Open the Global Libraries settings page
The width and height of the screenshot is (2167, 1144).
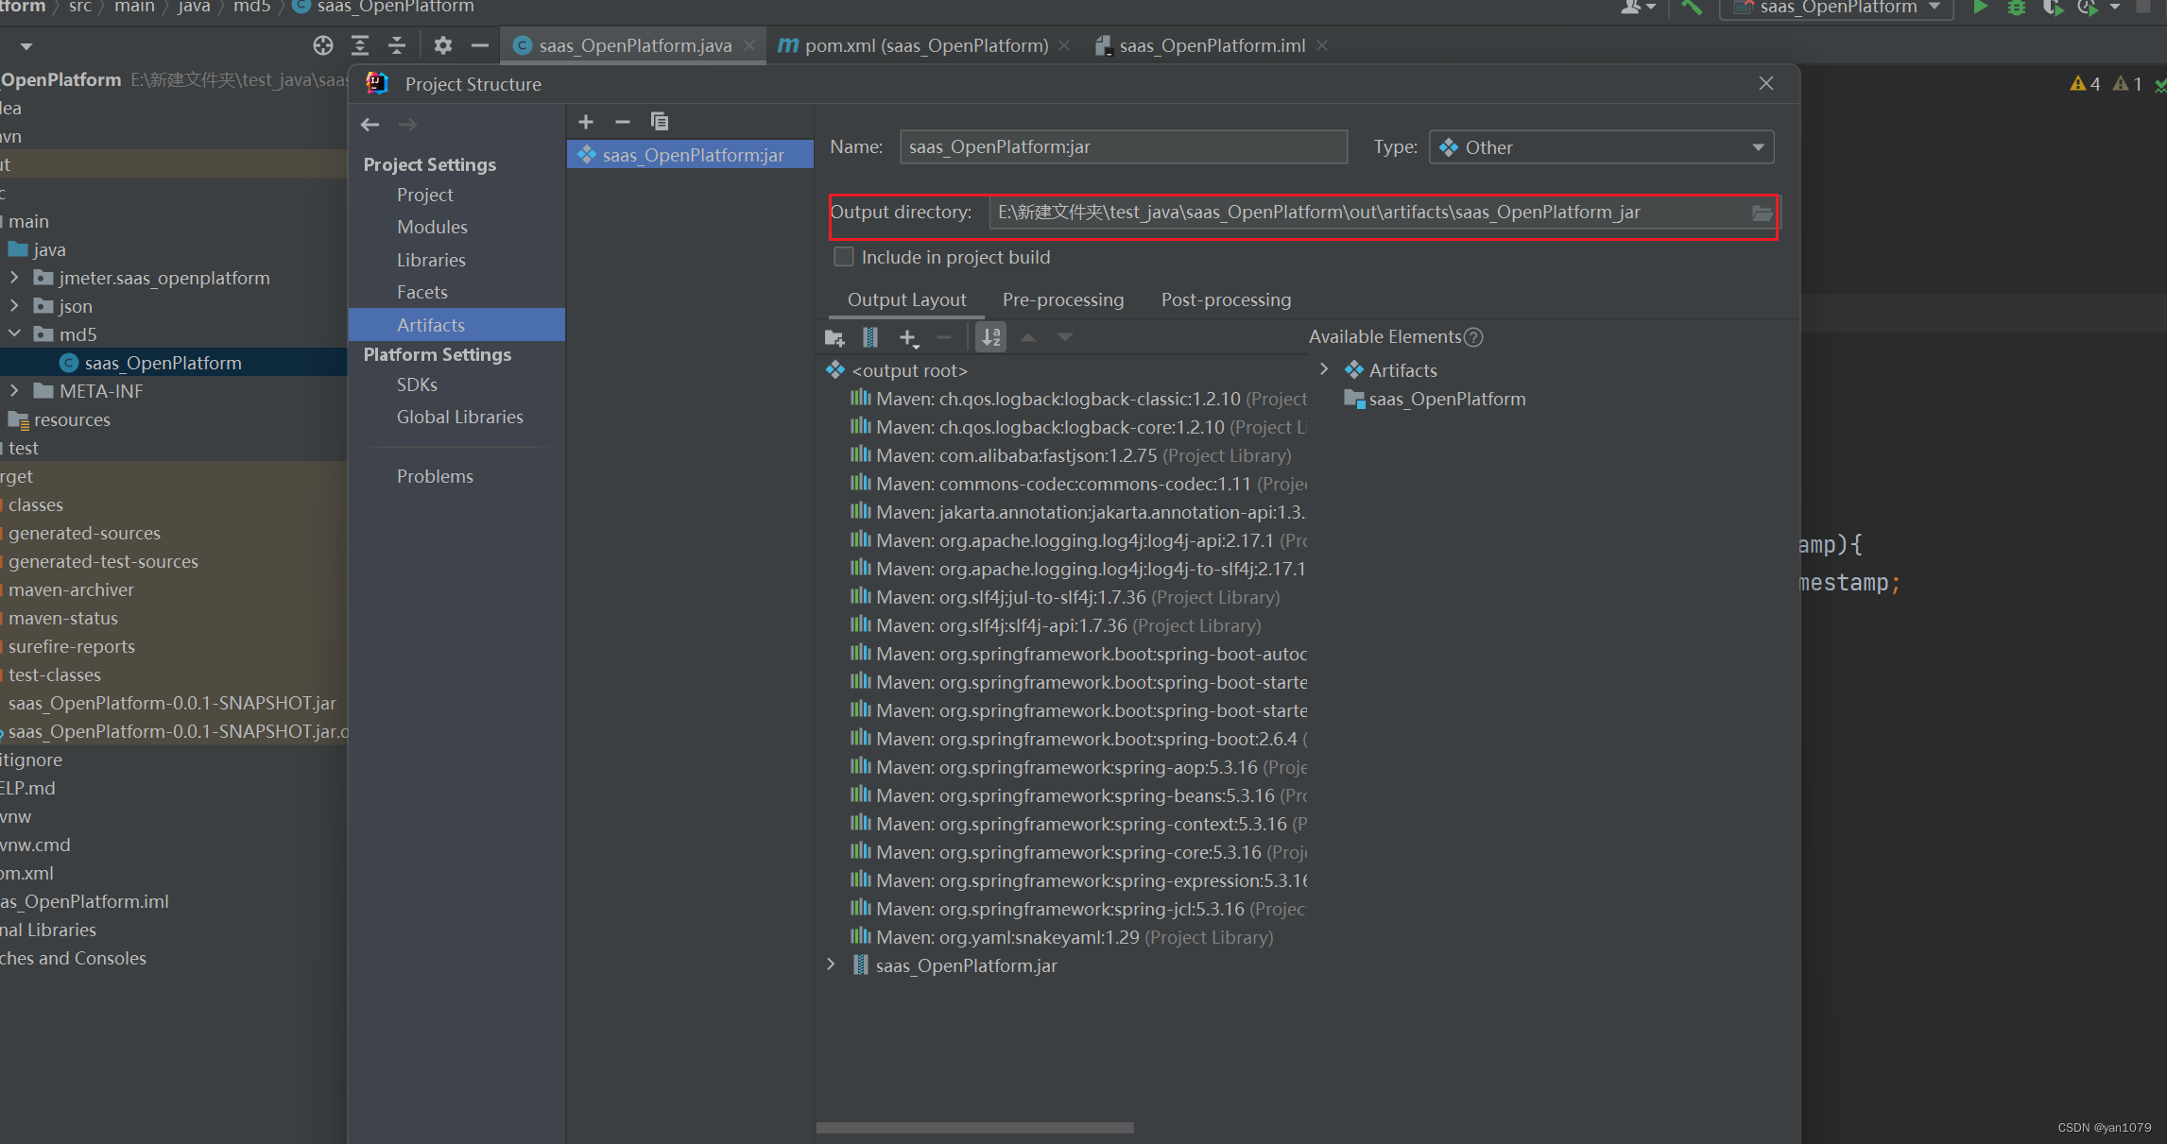pyautogui.click(x=459, y=417)
